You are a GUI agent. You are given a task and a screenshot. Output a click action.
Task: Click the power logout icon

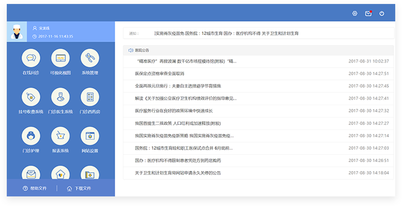[382, 14]
